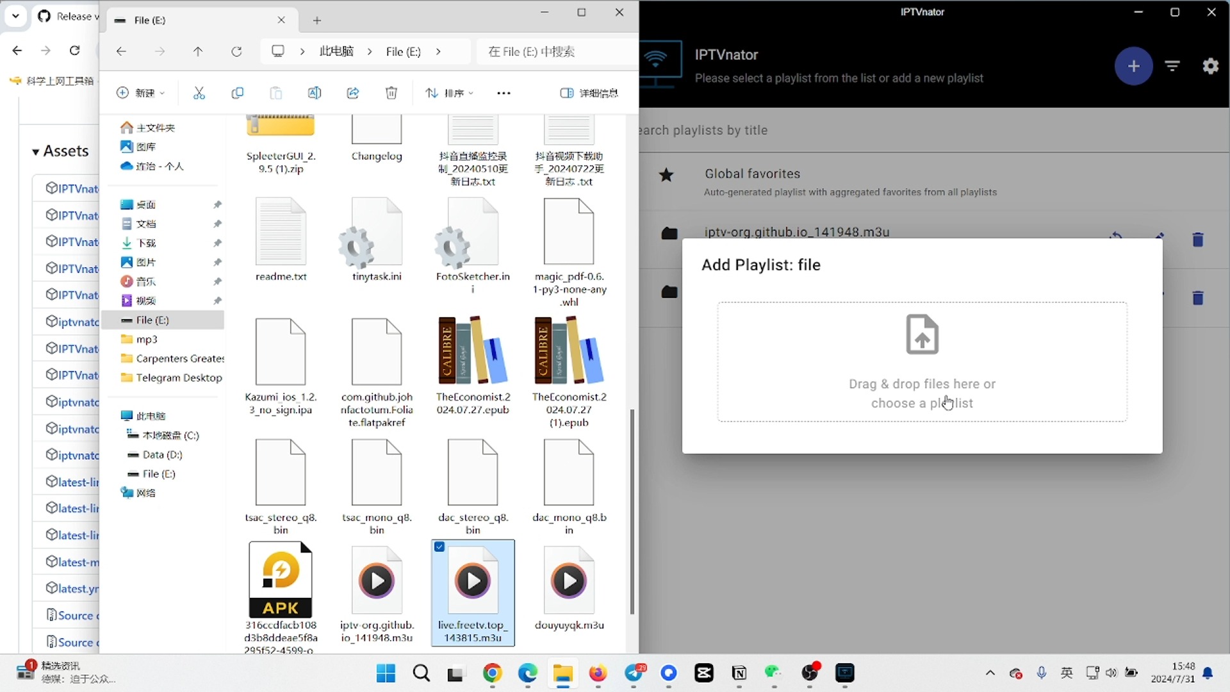Viewport: 1230px width, 692px height.
Task: Click the filter playlists icon
Action: (x=1172, y=66)
